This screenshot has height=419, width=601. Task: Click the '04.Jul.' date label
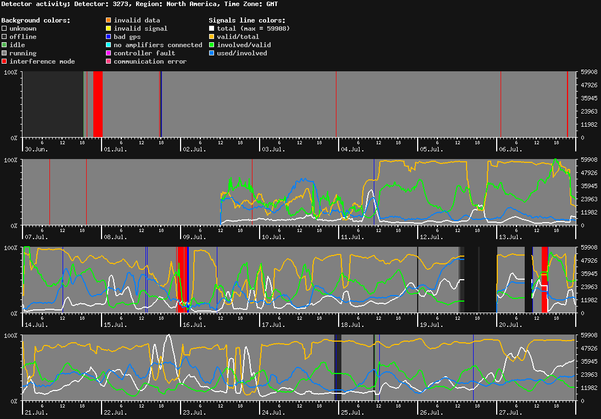(352, 149)
